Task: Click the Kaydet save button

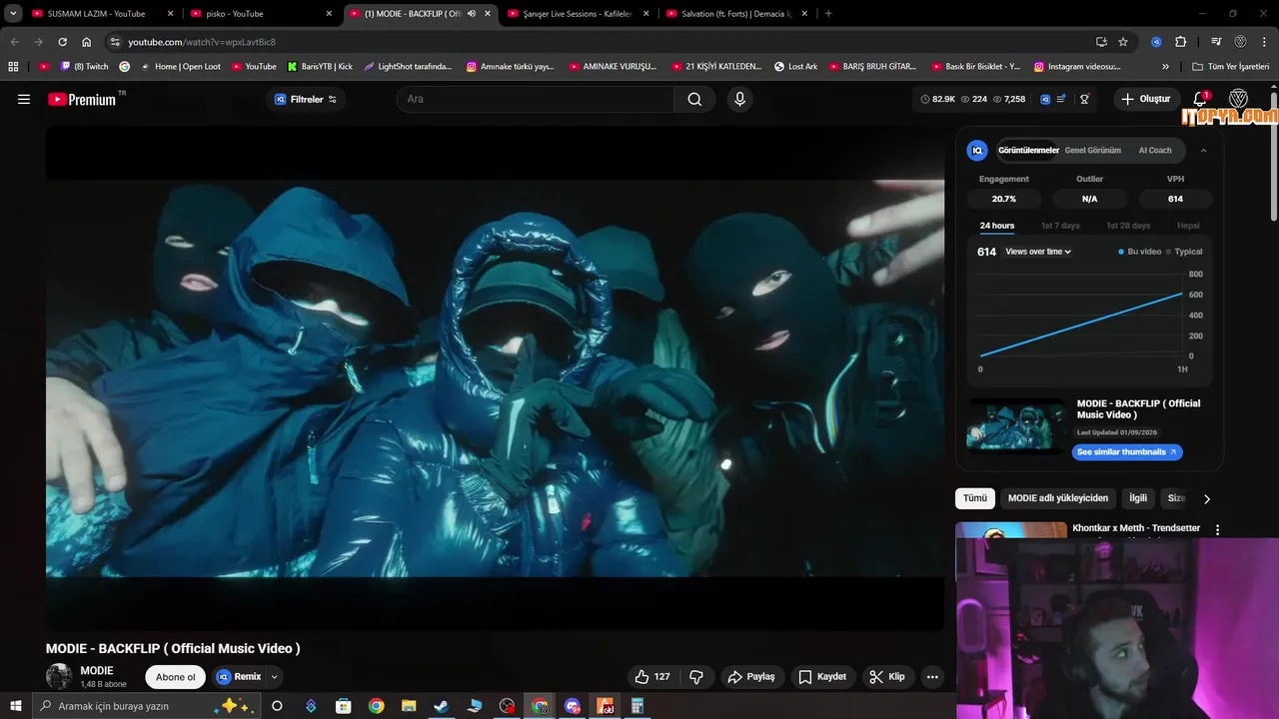Action: [x=822, y=677]
